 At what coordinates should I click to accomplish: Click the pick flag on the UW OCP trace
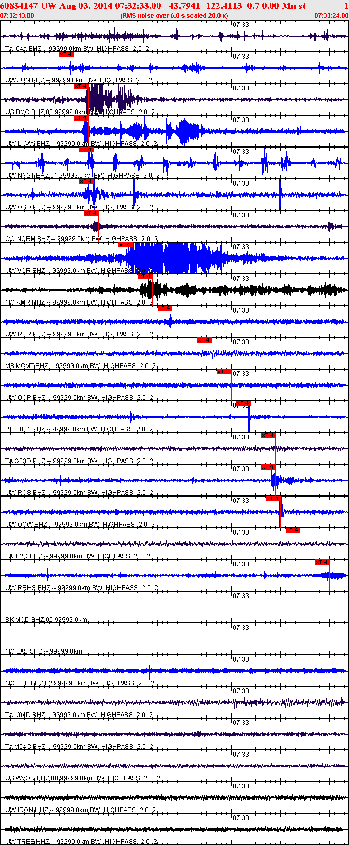point(224,372)
